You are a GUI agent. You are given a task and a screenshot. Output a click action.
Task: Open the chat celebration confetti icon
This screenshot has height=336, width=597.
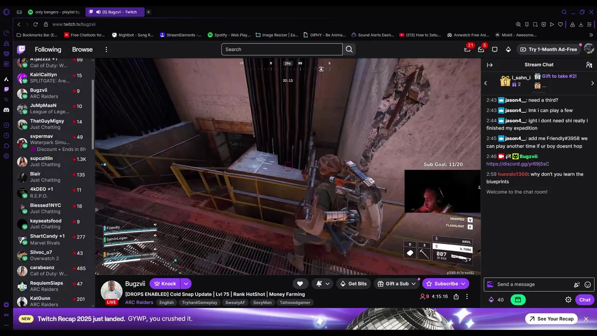(577, 285)
